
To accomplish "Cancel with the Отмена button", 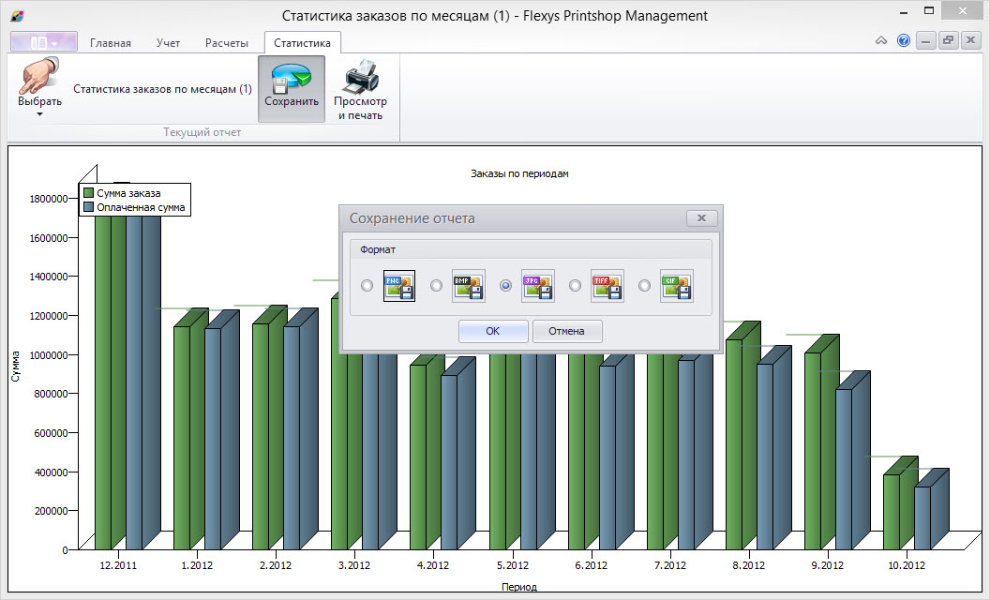I will pos(567,331).
